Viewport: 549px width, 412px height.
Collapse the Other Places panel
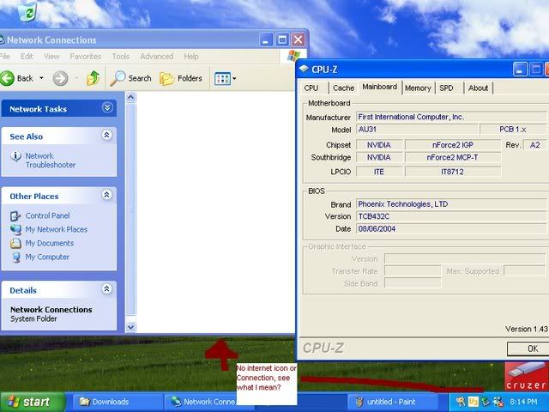click(x=107, y=196)
